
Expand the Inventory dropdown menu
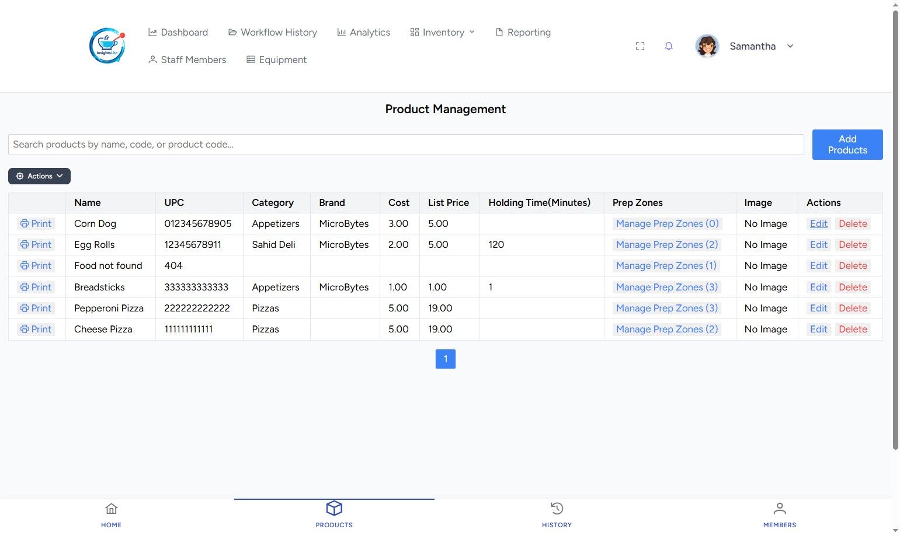pyautogui.click(x=442, y=32)
